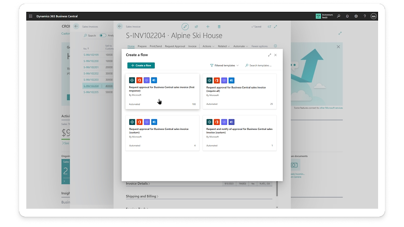
Task: Open the MA user account avatar
Action: pos(374,16)
